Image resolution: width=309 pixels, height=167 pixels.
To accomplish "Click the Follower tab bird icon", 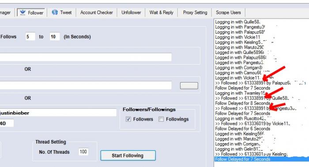I will (x=23, y=13).
